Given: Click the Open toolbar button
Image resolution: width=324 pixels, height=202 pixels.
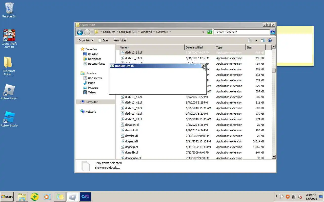Looking at the screenshot, I should pos(104,40).
